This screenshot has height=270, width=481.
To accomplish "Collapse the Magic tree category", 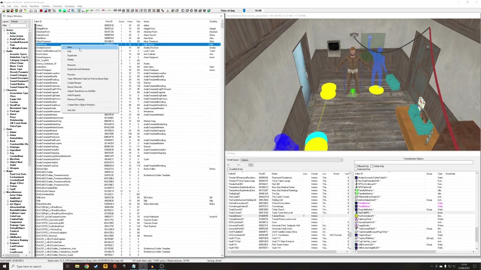I will pyautogui.click(x=5, y=171).
